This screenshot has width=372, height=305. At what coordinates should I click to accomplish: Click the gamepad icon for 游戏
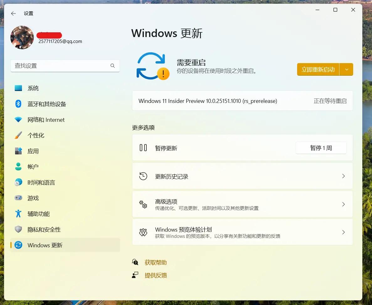click(x=18, y=198)
